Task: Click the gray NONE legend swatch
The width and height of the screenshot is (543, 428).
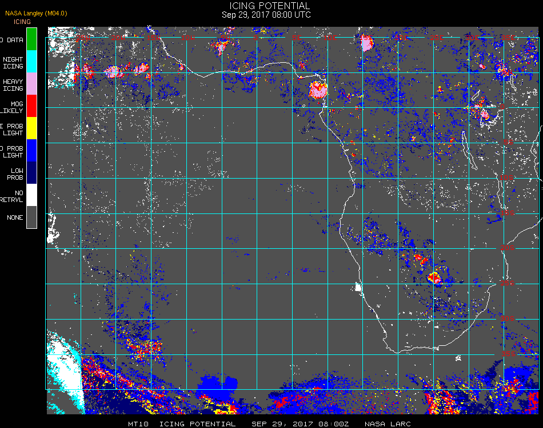Action: 31,217
